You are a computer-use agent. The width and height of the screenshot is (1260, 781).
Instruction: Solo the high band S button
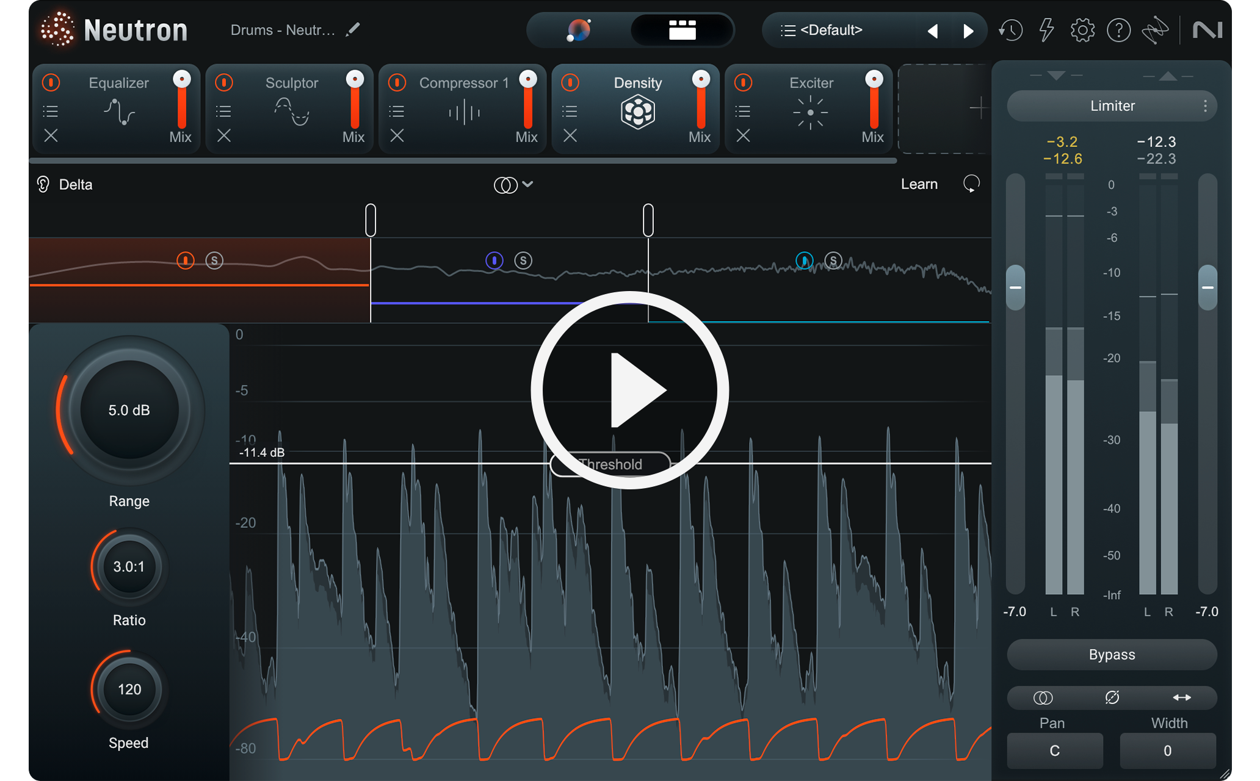point(834,261)
